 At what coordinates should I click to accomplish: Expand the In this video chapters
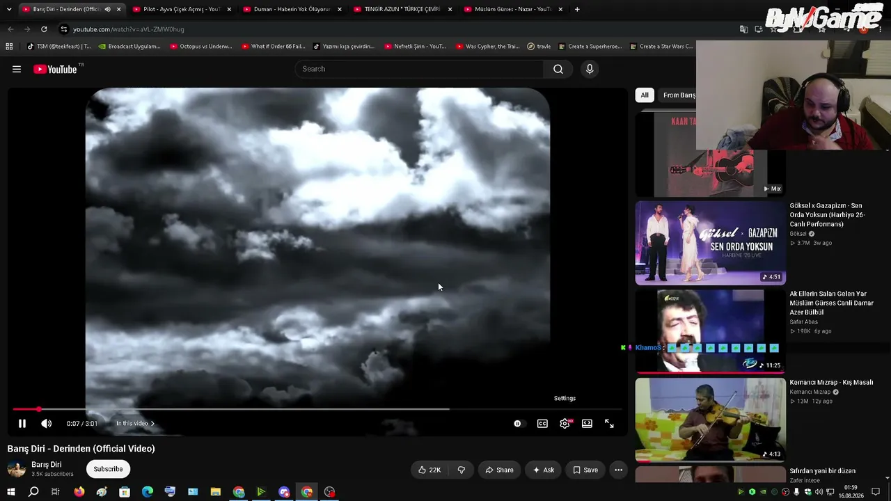tap(135, 424)
